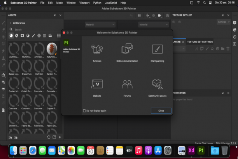Screen dimensions: 238x159
Task: Click the Close button in welcome dialog
Action: click(x=161, y=111)
